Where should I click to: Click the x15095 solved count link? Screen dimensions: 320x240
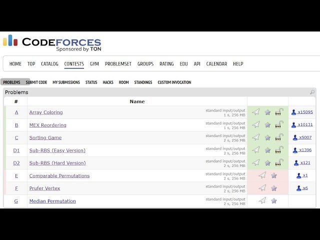click(x=302, y=112)
